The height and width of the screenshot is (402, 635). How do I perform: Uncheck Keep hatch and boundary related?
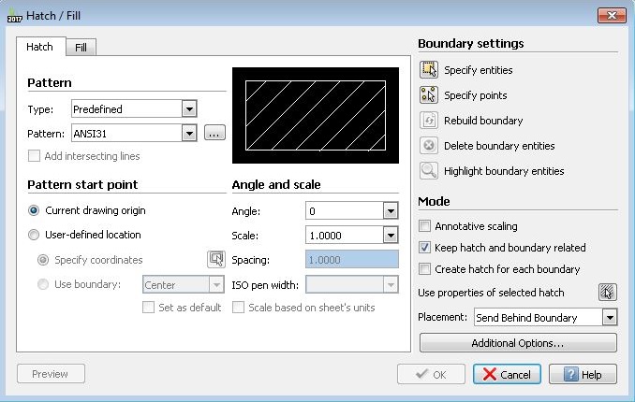pyautogui.click(x=424, y=247)
